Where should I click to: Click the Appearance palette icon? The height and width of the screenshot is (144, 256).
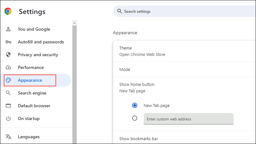(9, 80)
